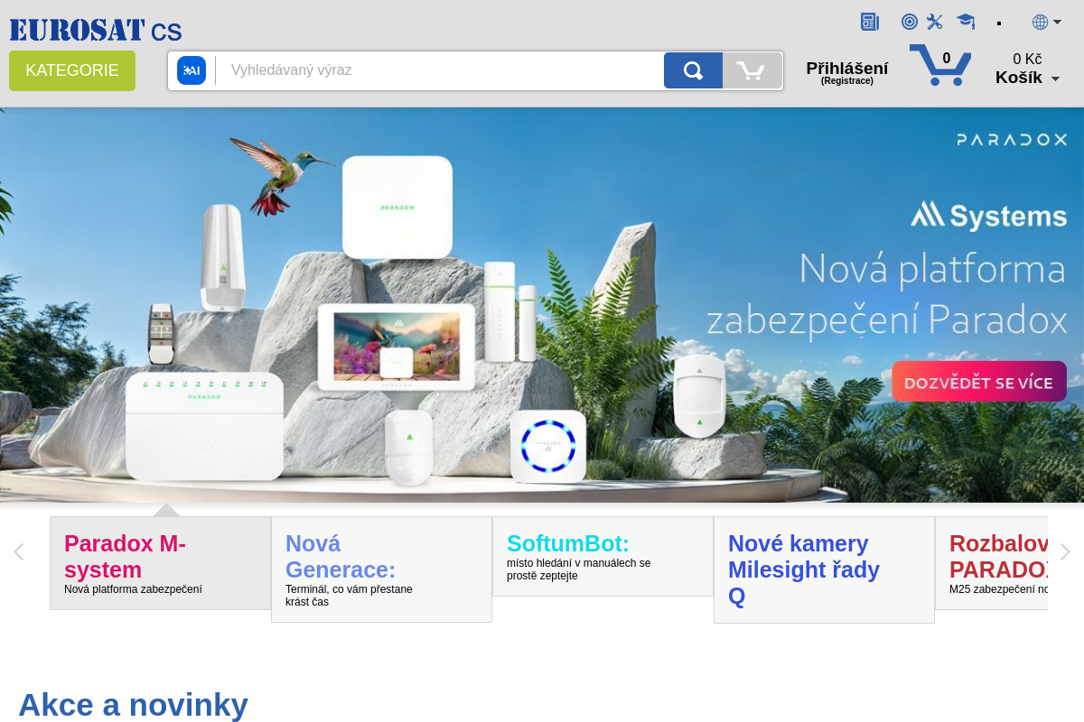Select the SoftumBot slide tab
Image resolution: width=1084 pixels, height=722 pixels.
click(x=603, y=556)
